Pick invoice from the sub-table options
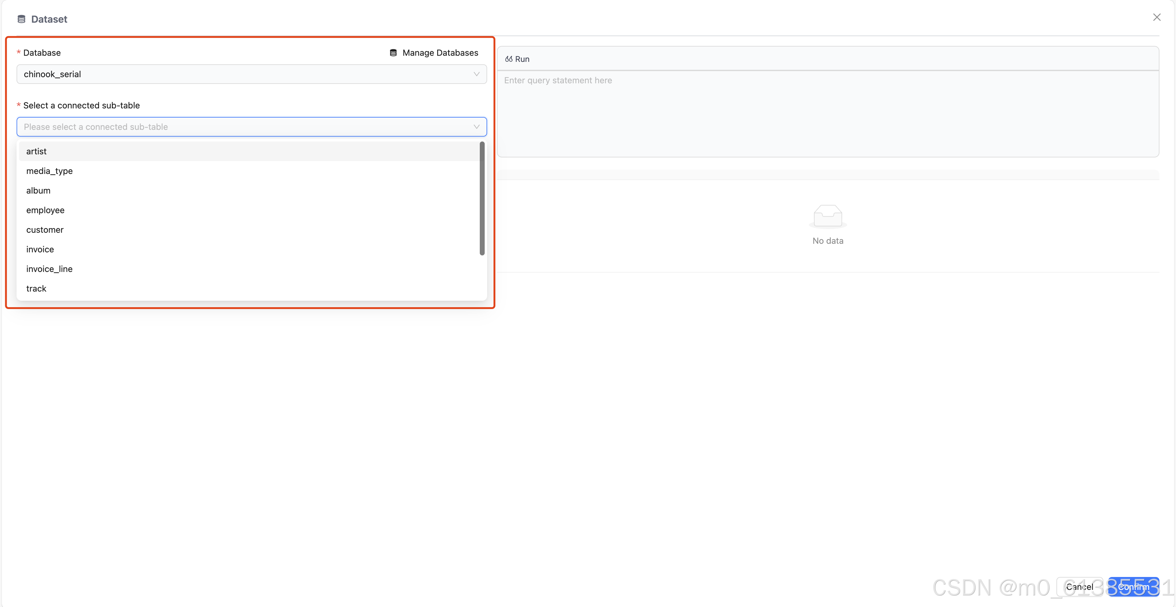The width and height of the screenshot is (1176, 607). 40,250
